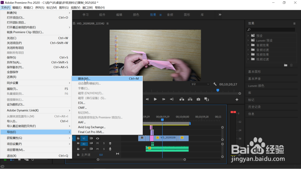Enable voice-over record on A4

(110, 149)
